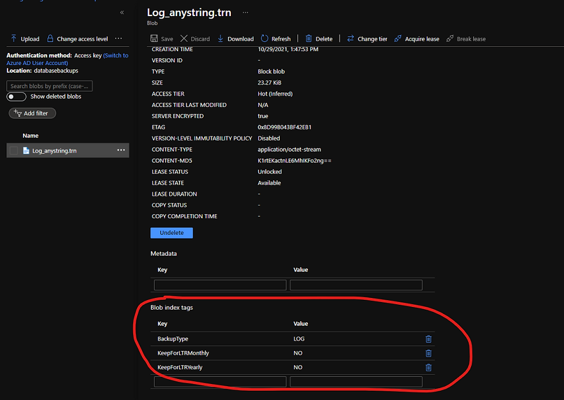Select the NO value for KeepForLTRMonthly
Viewport: 564px width, 400px height.
pos(298,353)
